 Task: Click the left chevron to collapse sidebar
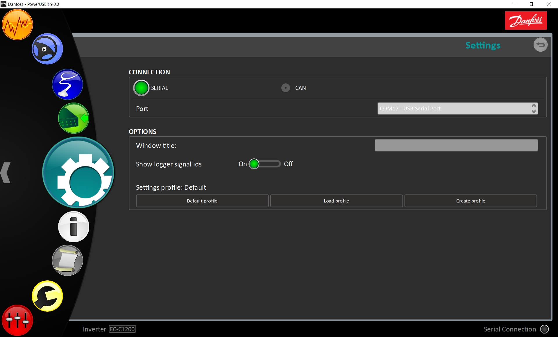(x=6, y=173)
